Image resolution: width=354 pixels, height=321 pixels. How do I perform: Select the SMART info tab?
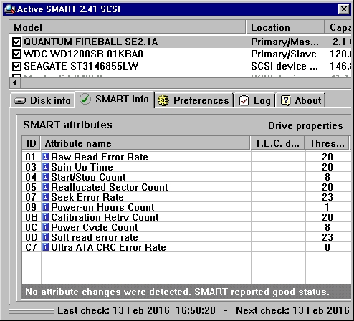(115, 100)
